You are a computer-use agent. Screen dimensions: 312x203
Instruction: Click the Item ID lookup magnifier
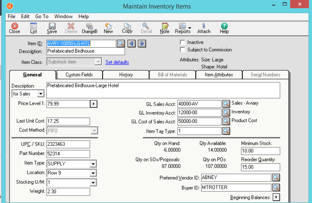[x=121, y=43]
